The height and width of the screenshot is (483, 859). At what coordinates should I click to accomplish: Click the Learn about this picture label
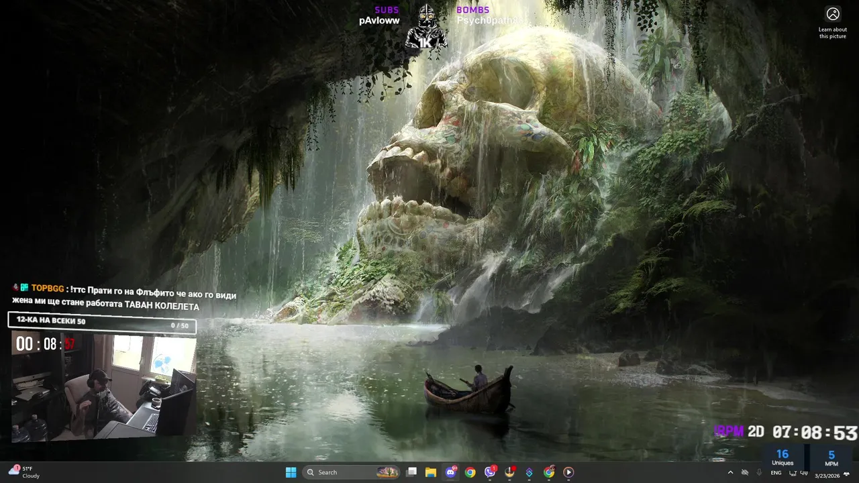tap(833, 33)
